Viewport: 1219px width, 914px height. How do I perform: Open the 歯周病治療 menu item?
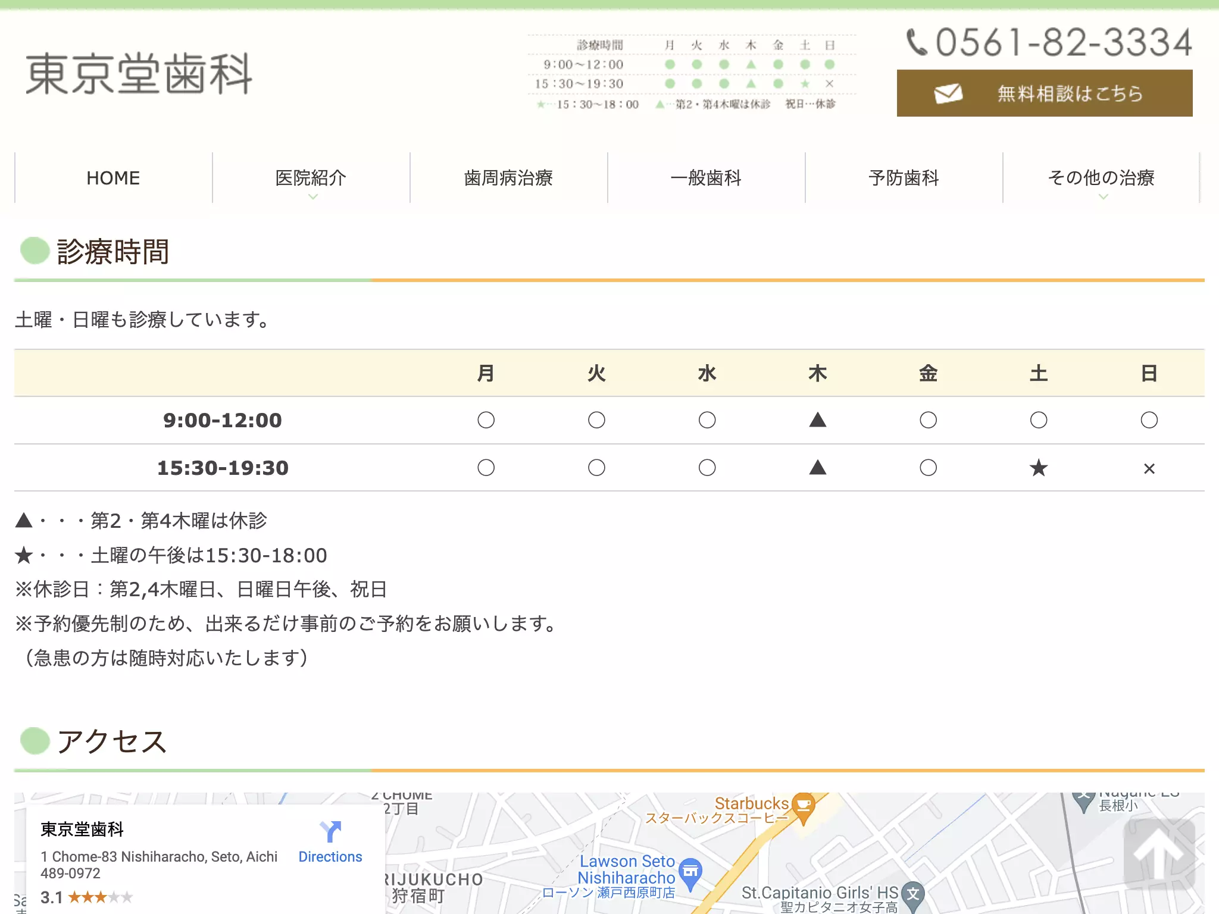click(x=508, y=178)
